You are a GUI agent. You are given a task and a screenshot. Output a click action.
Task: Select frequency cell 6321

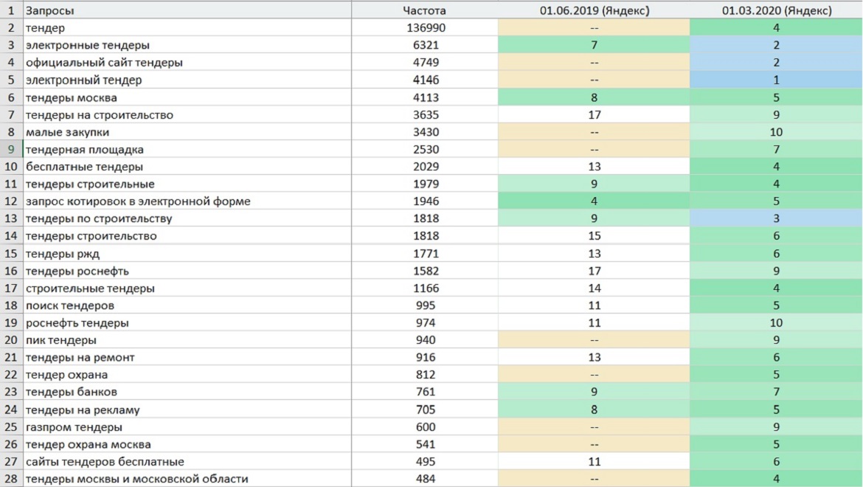coord(424,45)
